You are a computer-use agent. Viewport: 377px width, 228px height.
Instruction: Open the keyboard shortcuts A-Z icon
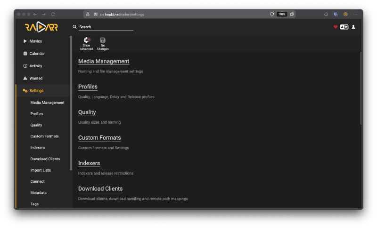(x=344, y=27)
